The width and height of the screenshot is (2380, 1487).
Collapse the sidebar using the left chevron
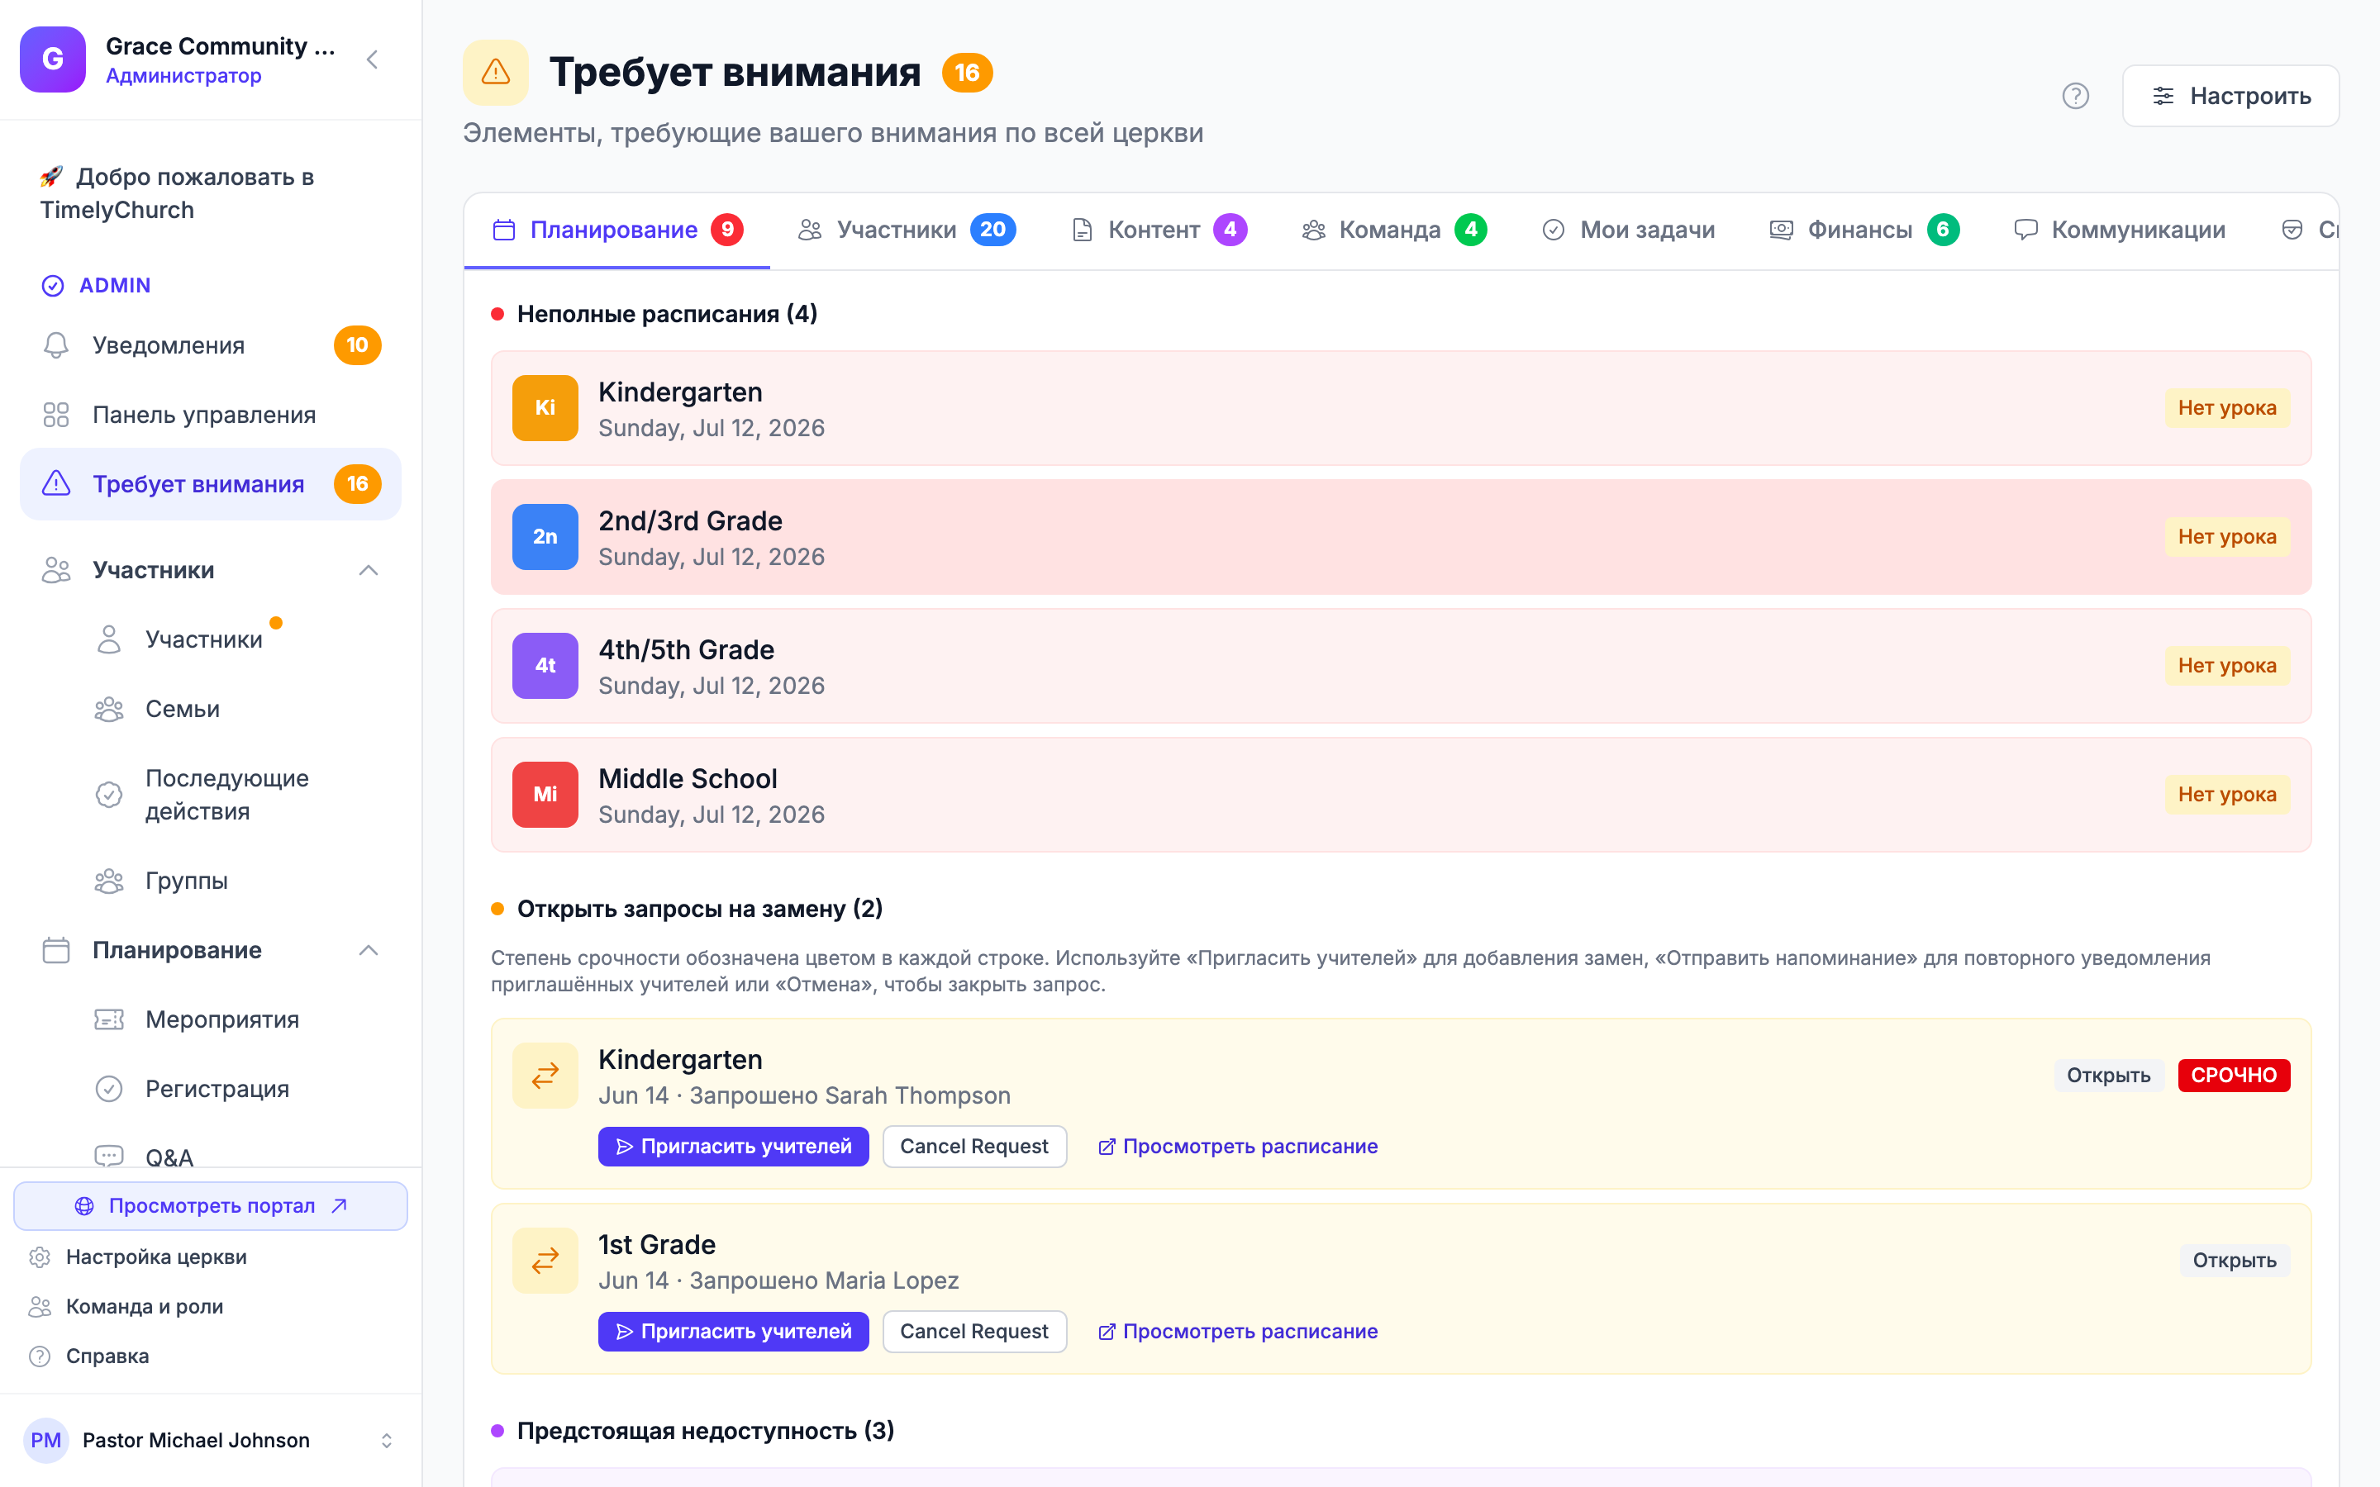pyautogui.click(x=373, y=59)
